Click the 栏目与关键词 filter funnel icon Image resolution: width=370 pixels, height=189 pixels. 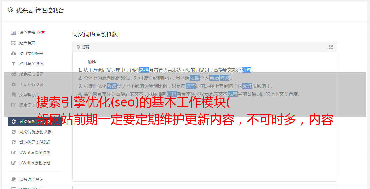[13, 64]
